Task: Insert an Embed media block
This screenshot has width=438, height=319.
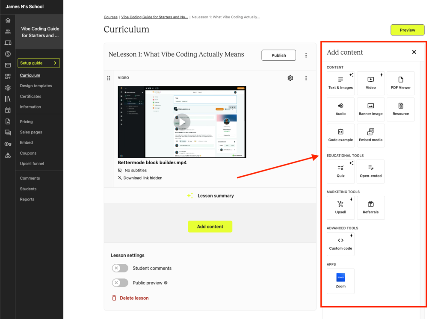Action: point(370,136)
